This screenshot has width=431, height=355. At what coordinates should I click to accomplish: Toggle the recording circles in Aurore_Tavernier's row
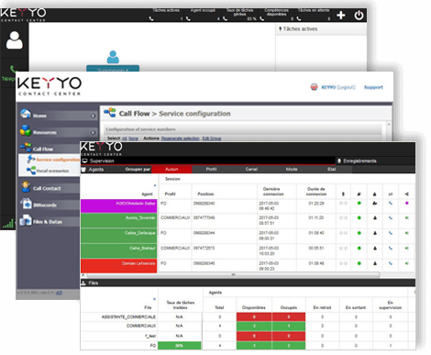point(343,218)
